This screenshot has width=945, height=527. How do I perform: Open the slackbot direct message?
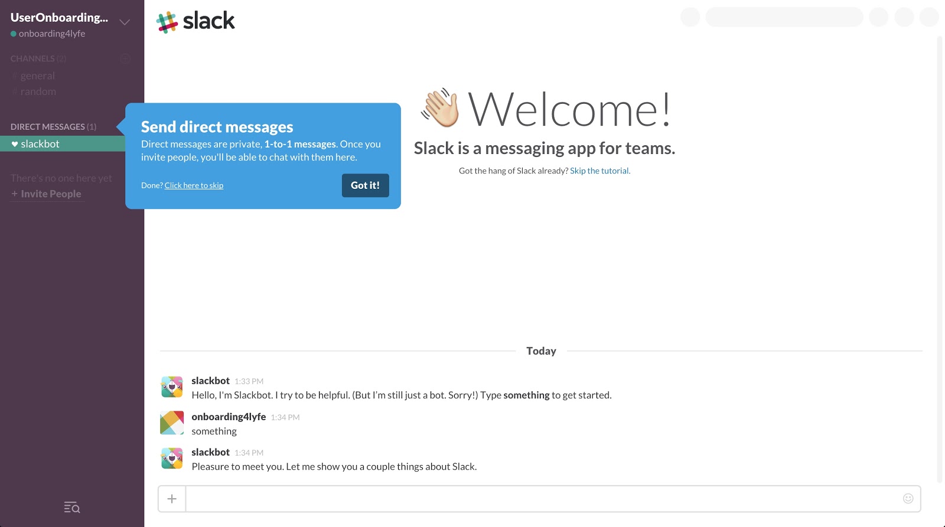[x=40, y=144]
